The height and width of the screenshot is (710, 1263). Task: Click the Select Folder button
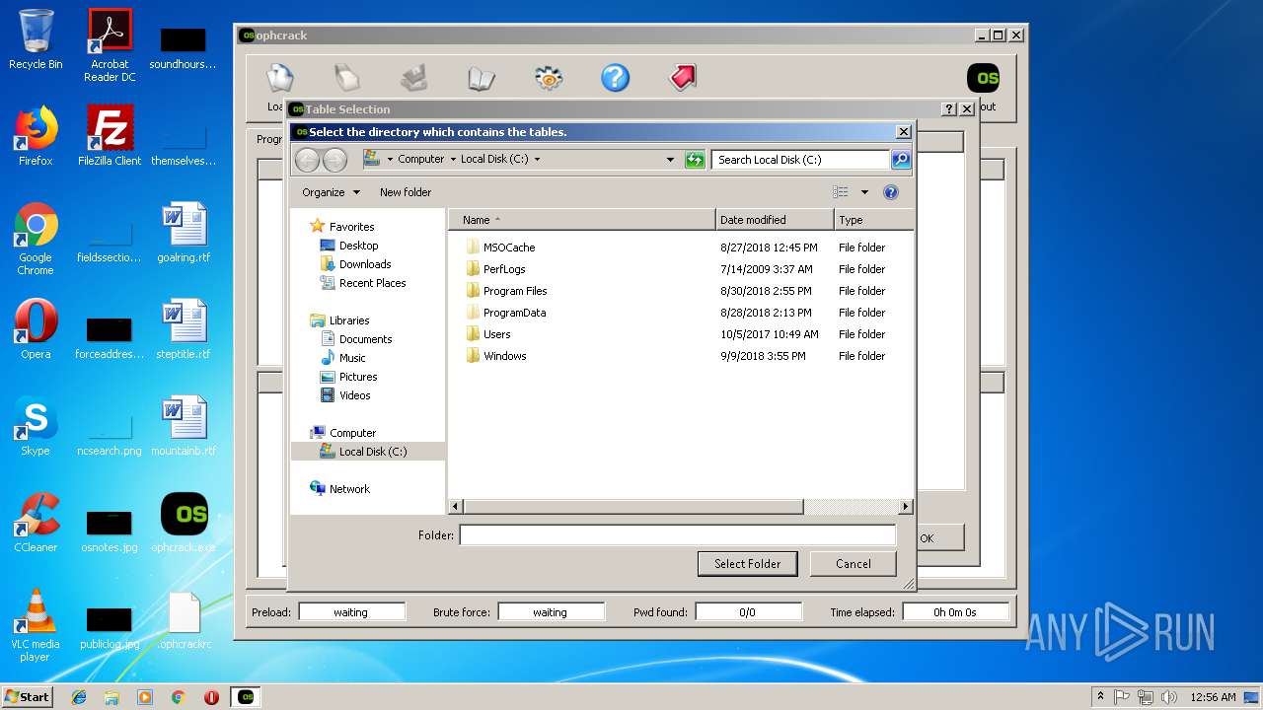(x=748, y=564)
